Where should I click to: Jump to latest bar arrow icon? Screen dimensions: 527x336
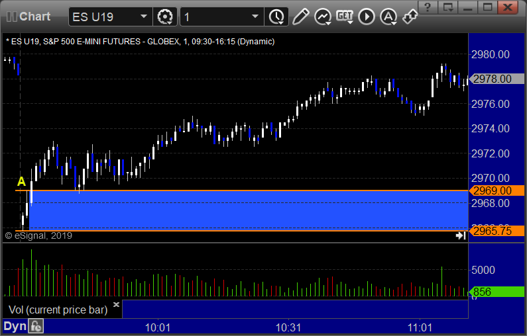point(461,235)
